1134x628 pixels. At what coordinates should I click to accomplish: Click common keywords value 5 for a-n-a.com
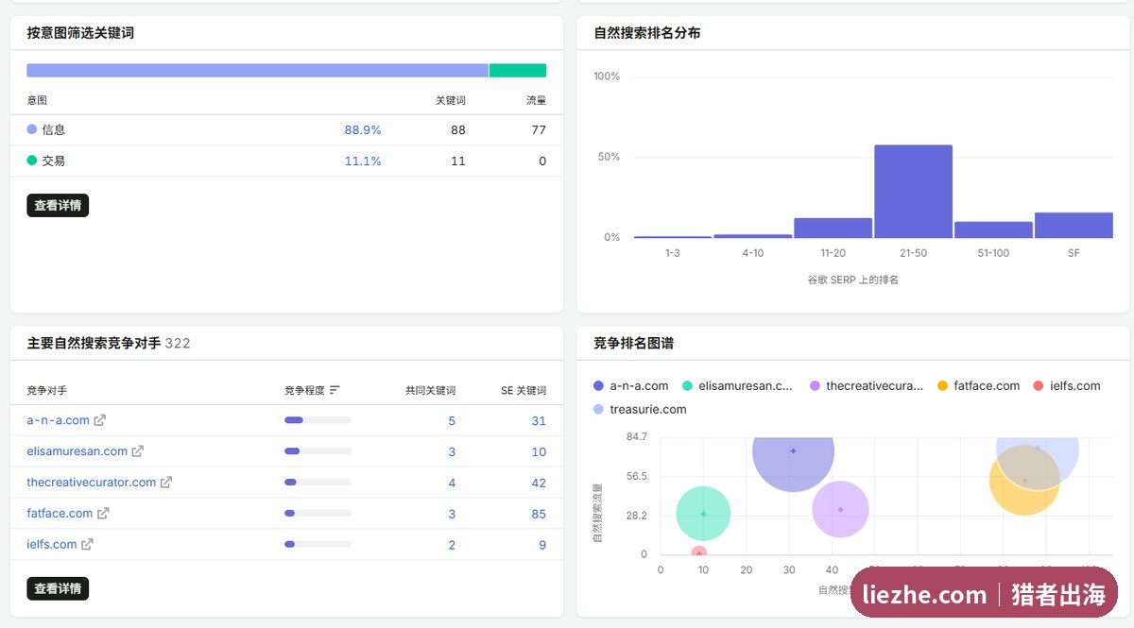coord(452,421)
